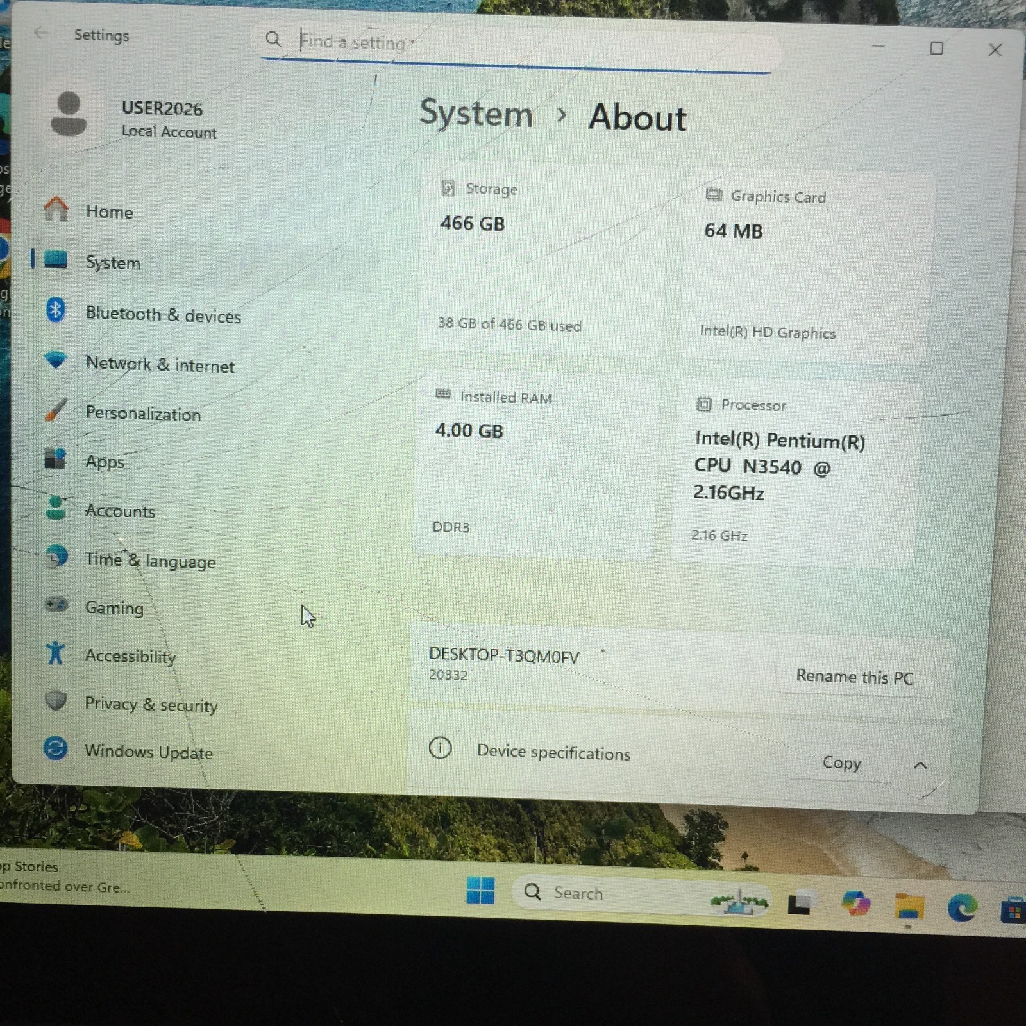The image size is (1026, 1026).
Task: Open Accounts settings label
Action: (x=120, y=511)
